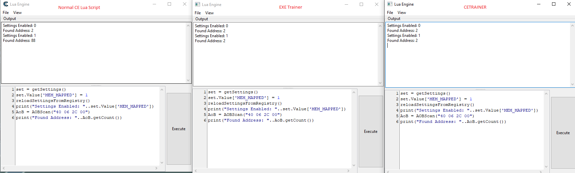Click script horizontal scroll-left arrow in Normal CE window
Screen dimensions: 575x173
tap(4, 168)
